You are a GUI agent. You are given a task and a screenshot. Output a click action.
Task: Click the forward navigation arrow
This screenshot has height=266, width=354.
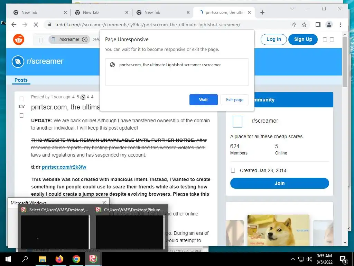(25, 25)
